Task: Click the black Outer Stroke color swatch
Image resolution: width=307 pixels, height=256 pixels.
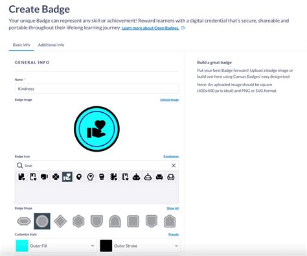Action: (106, 246)
